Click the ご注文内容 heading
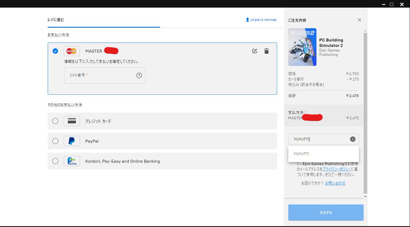Image resolution: width=410 pixels, height=227 pixels. click(297, 20)
